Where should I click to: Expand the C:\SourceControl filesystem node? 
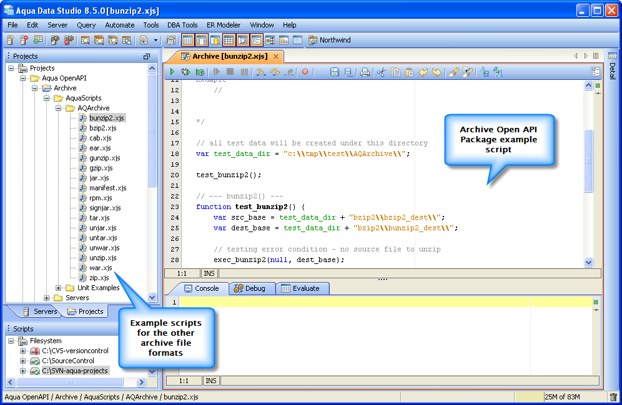[x=23, y=361]
